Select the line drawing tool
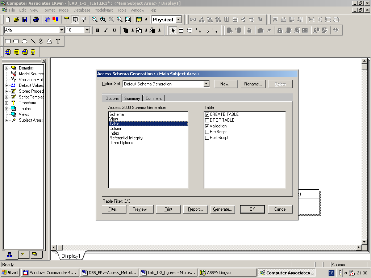Viewport: 371px width, 278px height. click(x=33, y=41)
